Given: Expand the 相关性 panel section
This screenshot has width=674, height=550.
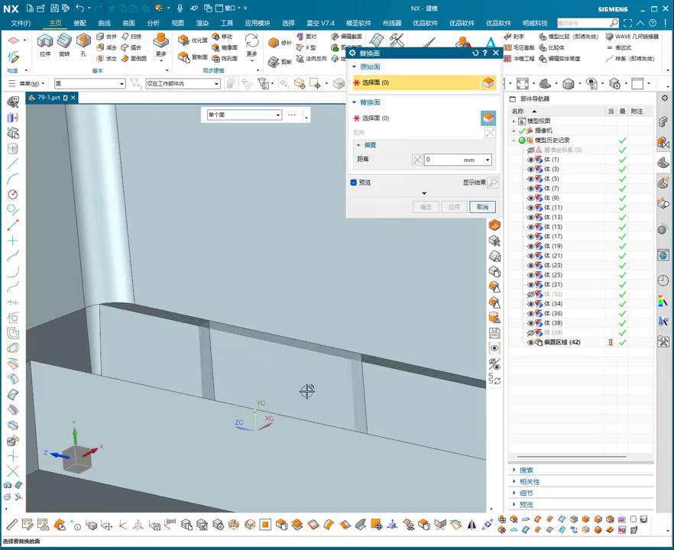Looking at the screenshot, I should [x=514, y=482].
